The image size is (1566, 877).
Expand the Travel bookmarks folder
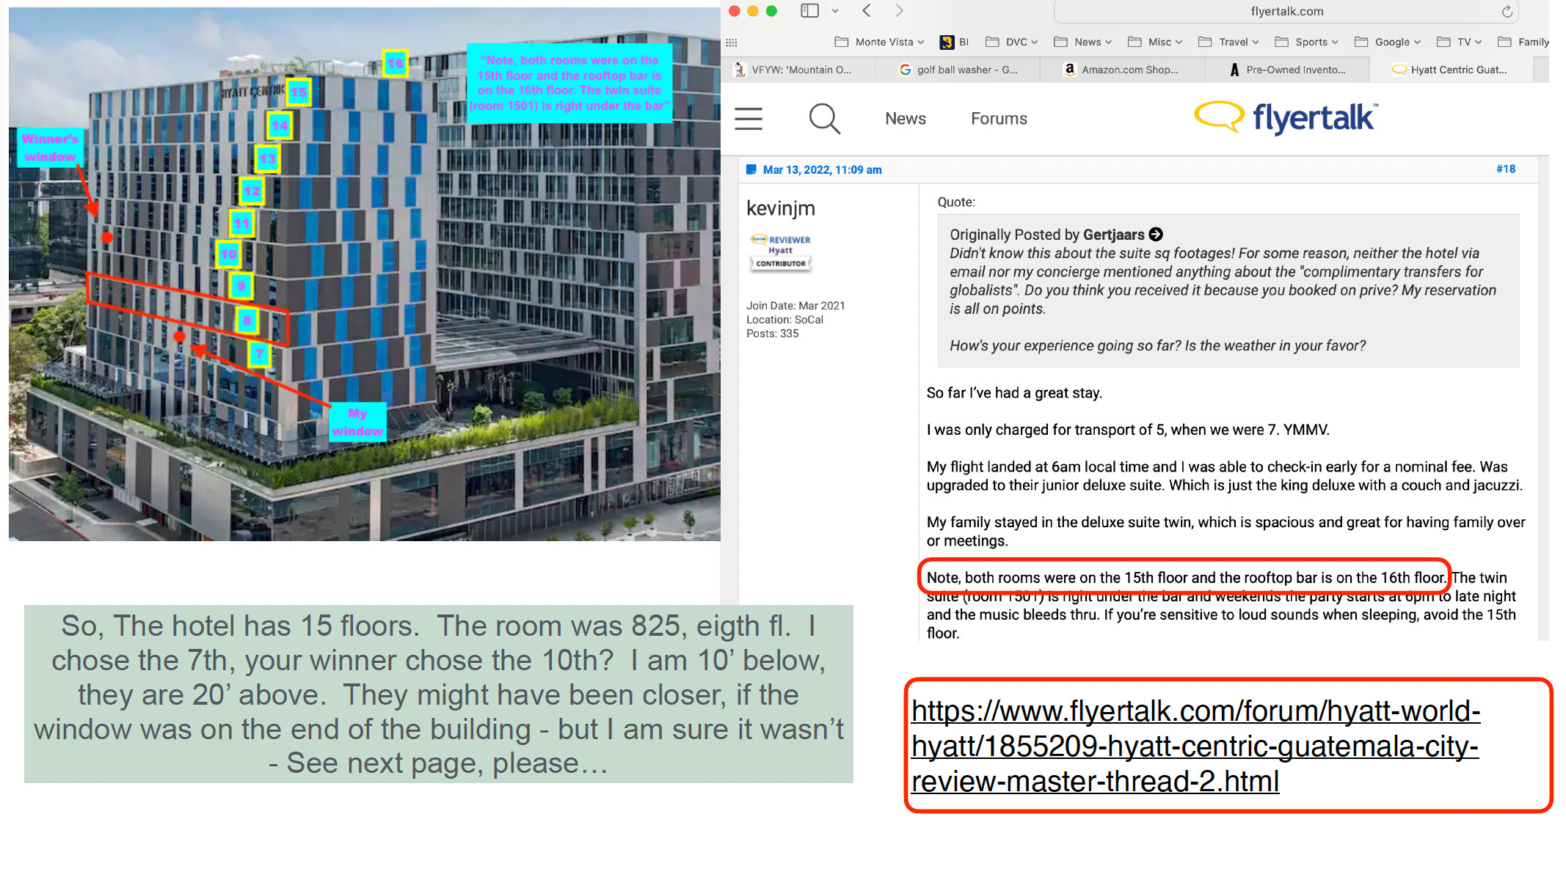click(1228, 42)
